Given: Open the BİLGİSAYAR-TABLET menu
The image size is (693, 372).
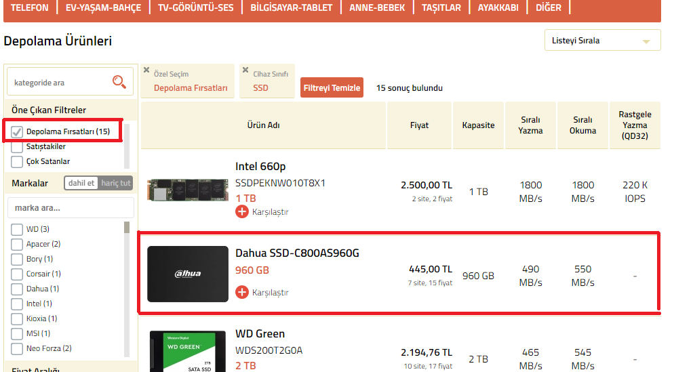Looking at the screenshot, I should [x=292, y=7].
